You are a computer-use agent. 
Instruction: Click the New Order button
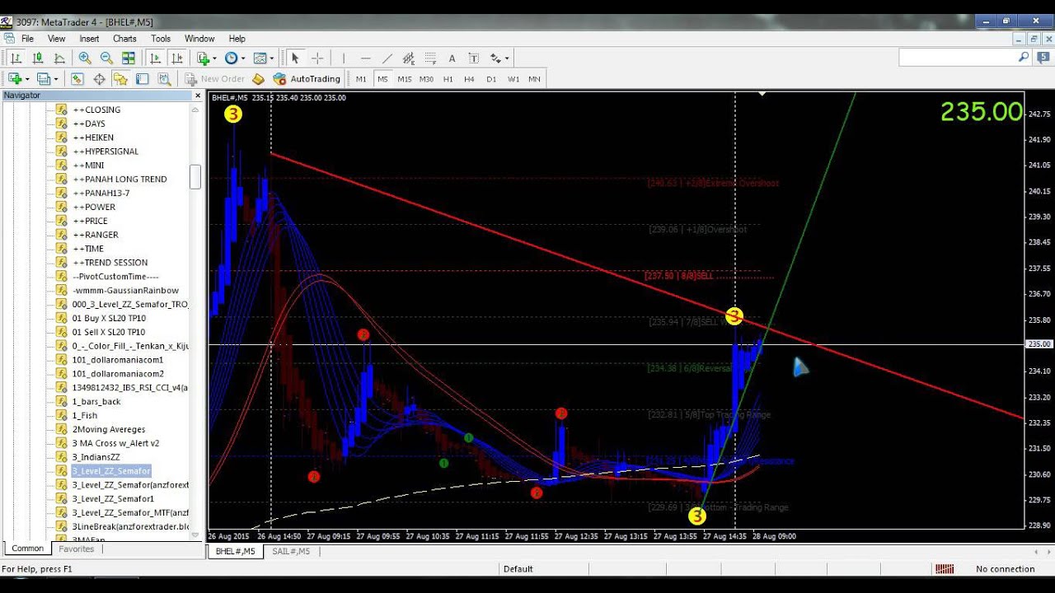click(214, 79)
